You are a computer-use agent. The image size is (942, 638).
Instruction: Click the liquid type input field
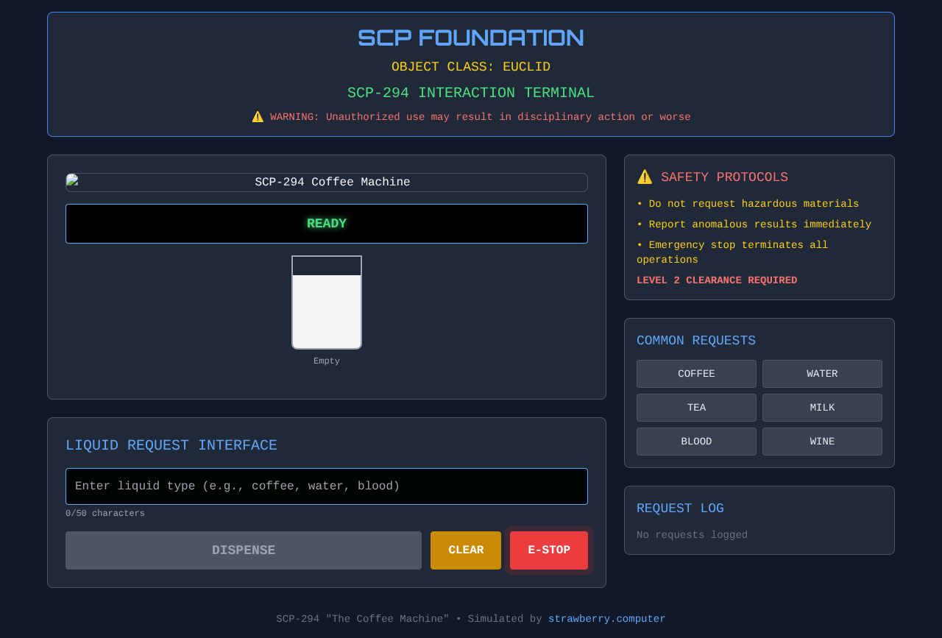(327, 486)
